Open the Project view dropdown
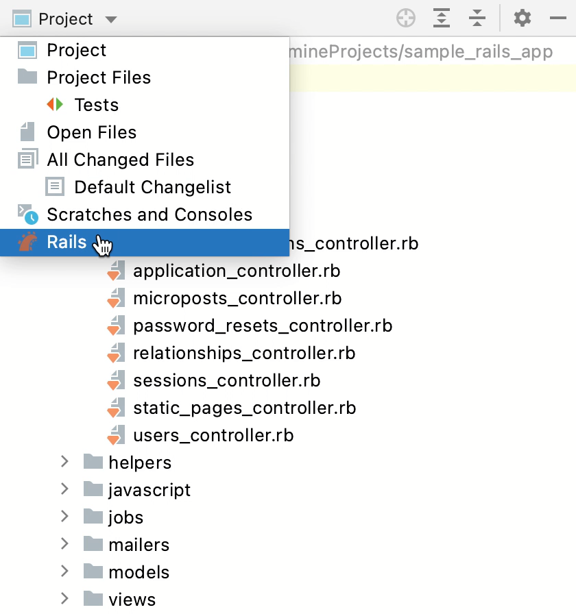The width and height of the screenshot is (576, 614). click(65, 19)
